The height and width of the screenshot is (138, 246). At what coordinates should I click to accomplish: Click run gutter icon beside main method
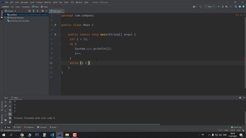click(55, 34)
